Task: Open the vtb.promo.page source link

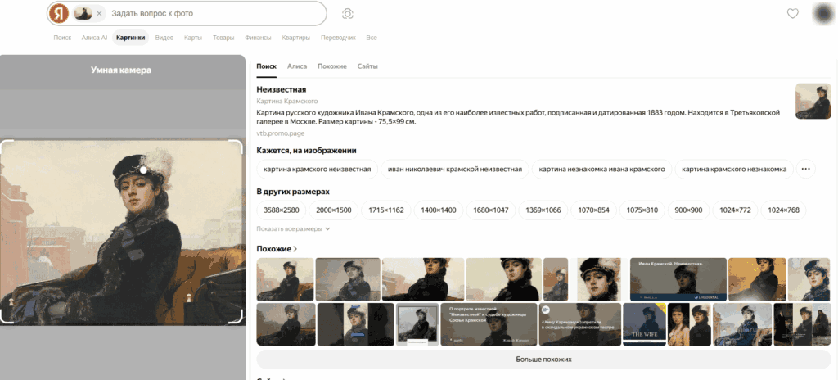Action: [x=281, y=133]
